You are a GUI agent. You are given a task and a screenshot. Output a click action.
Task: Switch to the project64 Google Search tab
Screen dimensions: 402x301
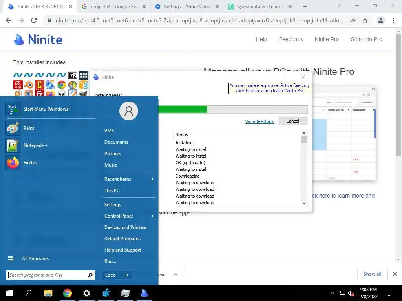tap(114, 7)
